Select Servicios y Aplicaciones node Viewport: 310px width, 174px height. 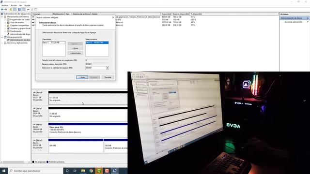[17, 43]
